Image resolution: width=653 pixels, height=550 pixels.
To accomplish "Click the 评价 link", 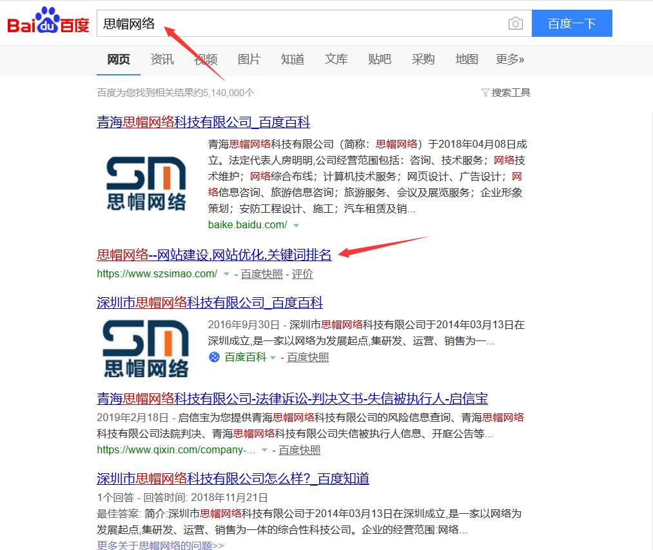I will pyautogui.click(x=302, y=274).
